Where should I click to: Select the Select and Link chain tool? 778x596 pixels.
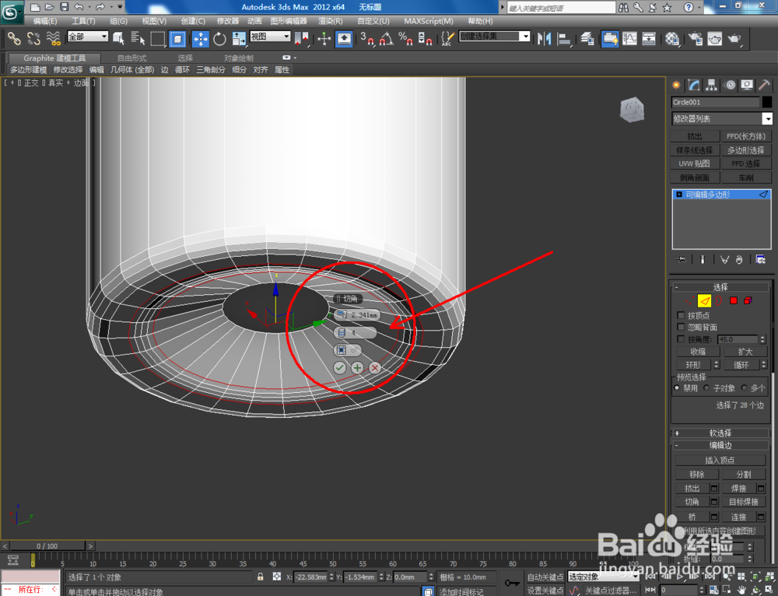click(x=13, y=38)
